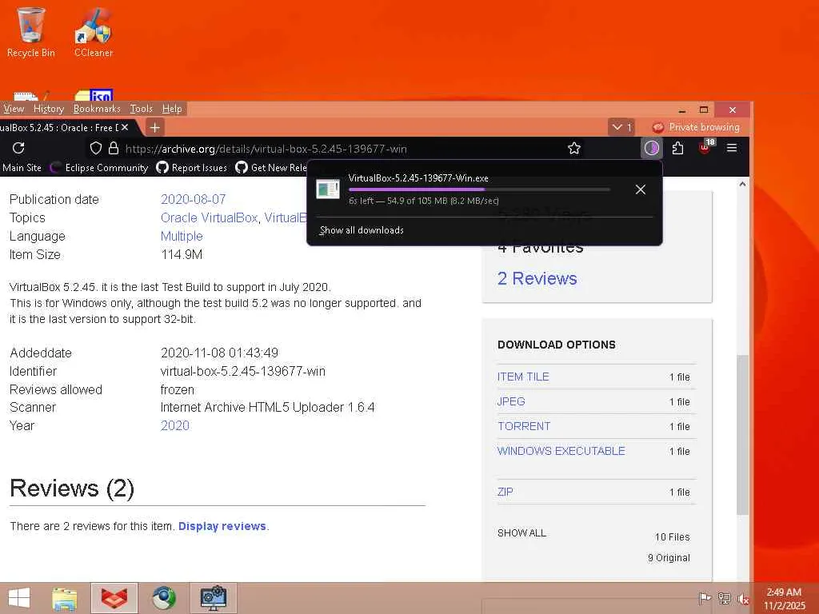Open the clock showing 2:49 AM
The height and width of the screenshot is (614, 819).
tap(784, 598)
